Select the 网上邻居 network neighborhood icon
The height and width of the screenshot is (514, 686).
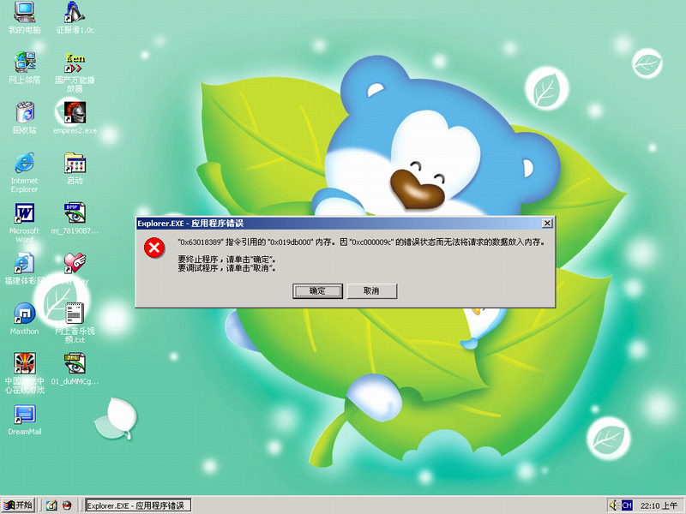click(25, 68)
